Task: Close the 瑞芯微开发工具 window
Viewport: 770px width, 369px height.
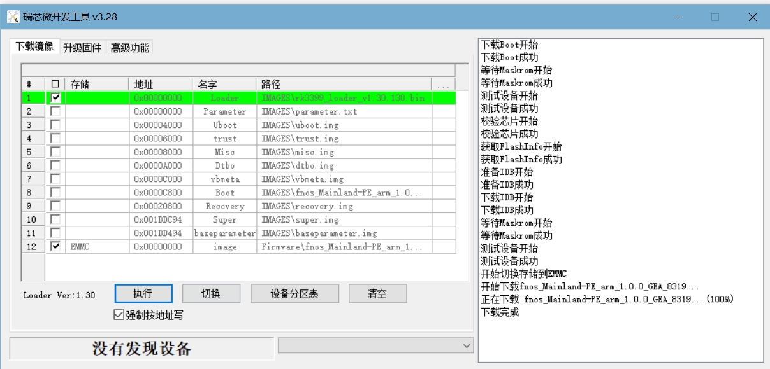Action: [x=752, y=17]
